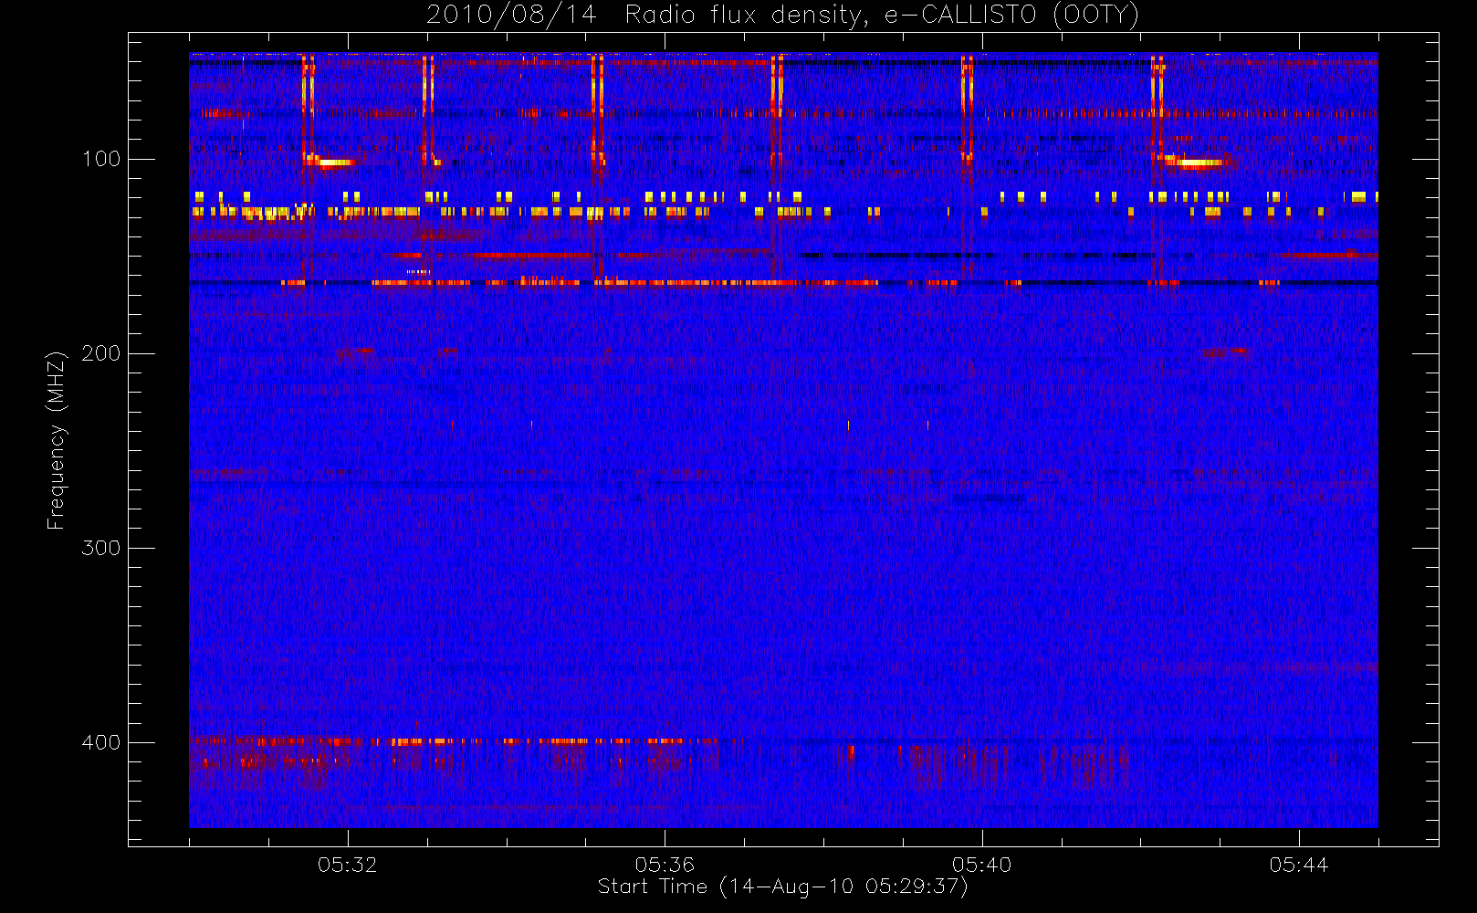Click the "Start Time (14-Aug-10 05:29:37)" label
The height and width of the screenshot is (913, 1477).
click(x=782, y=887)
